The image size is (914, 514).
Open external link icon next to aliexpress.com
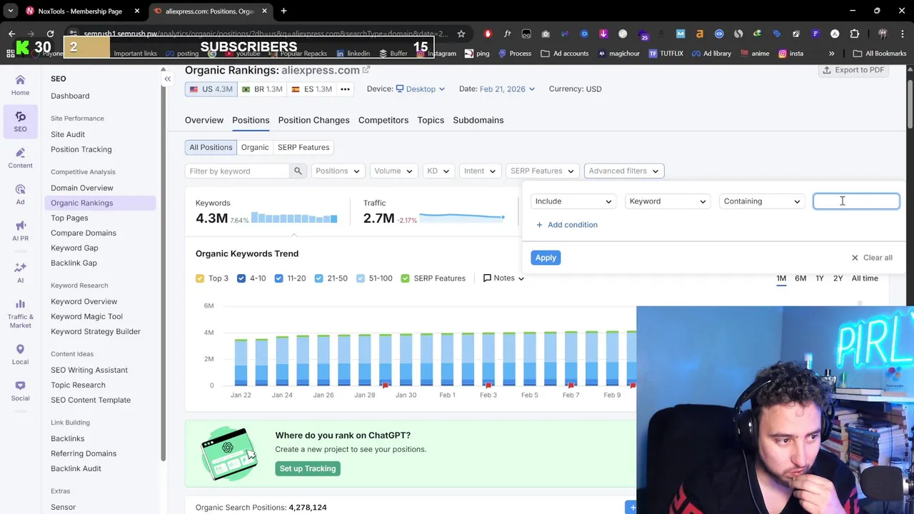(366, 70)
